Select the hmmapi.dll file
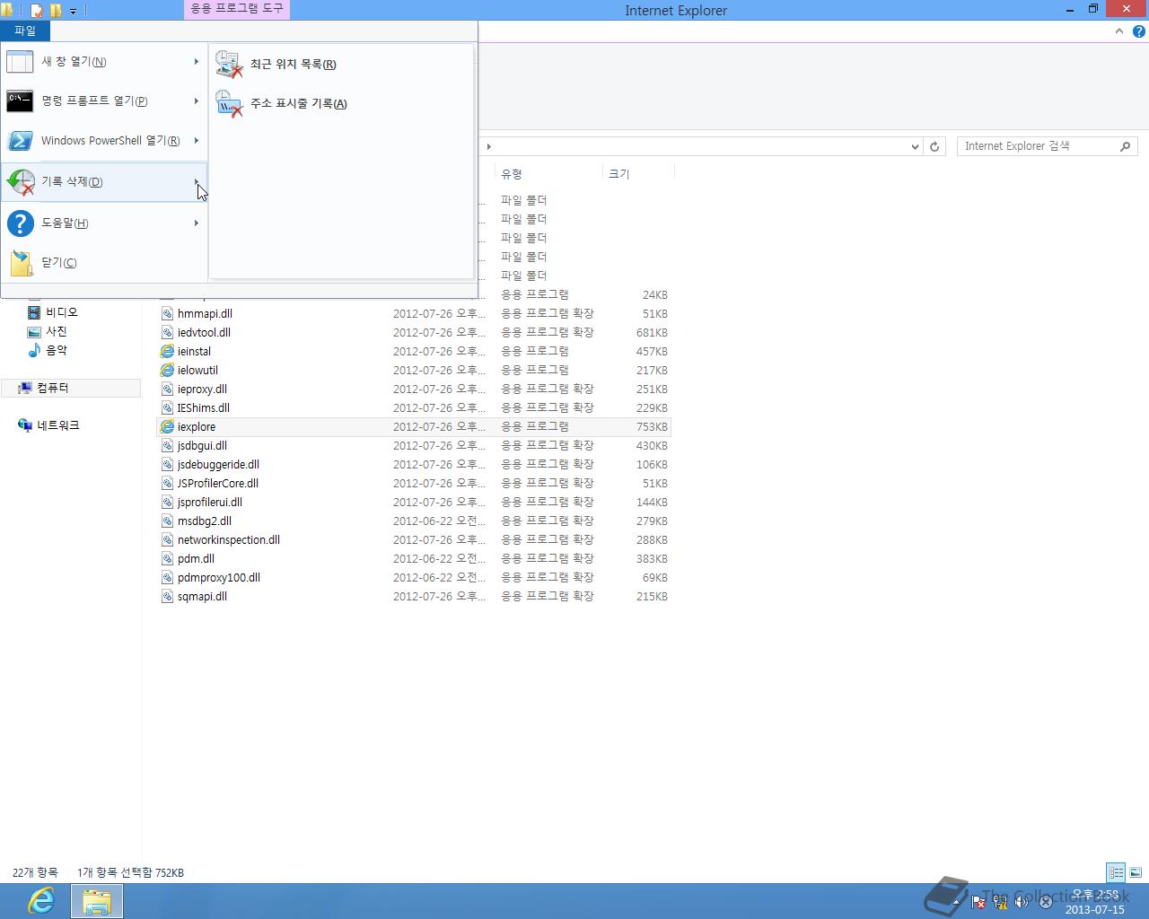 (205, 314)
